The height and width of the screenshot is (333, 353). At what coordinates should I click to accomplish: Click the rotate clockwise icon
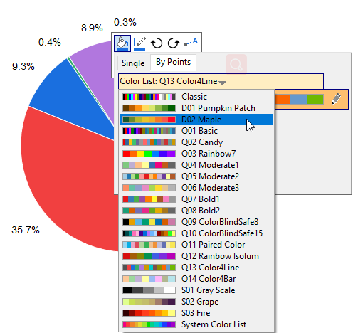(174, 43)
